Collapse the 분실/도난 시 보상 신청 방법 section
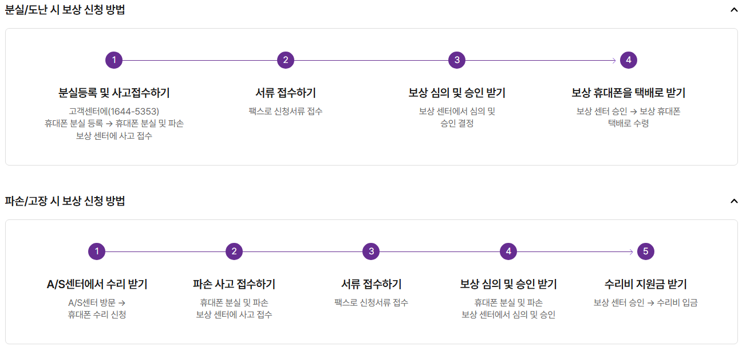The height and width of the screenshot is (350, 746). point(733,9)
